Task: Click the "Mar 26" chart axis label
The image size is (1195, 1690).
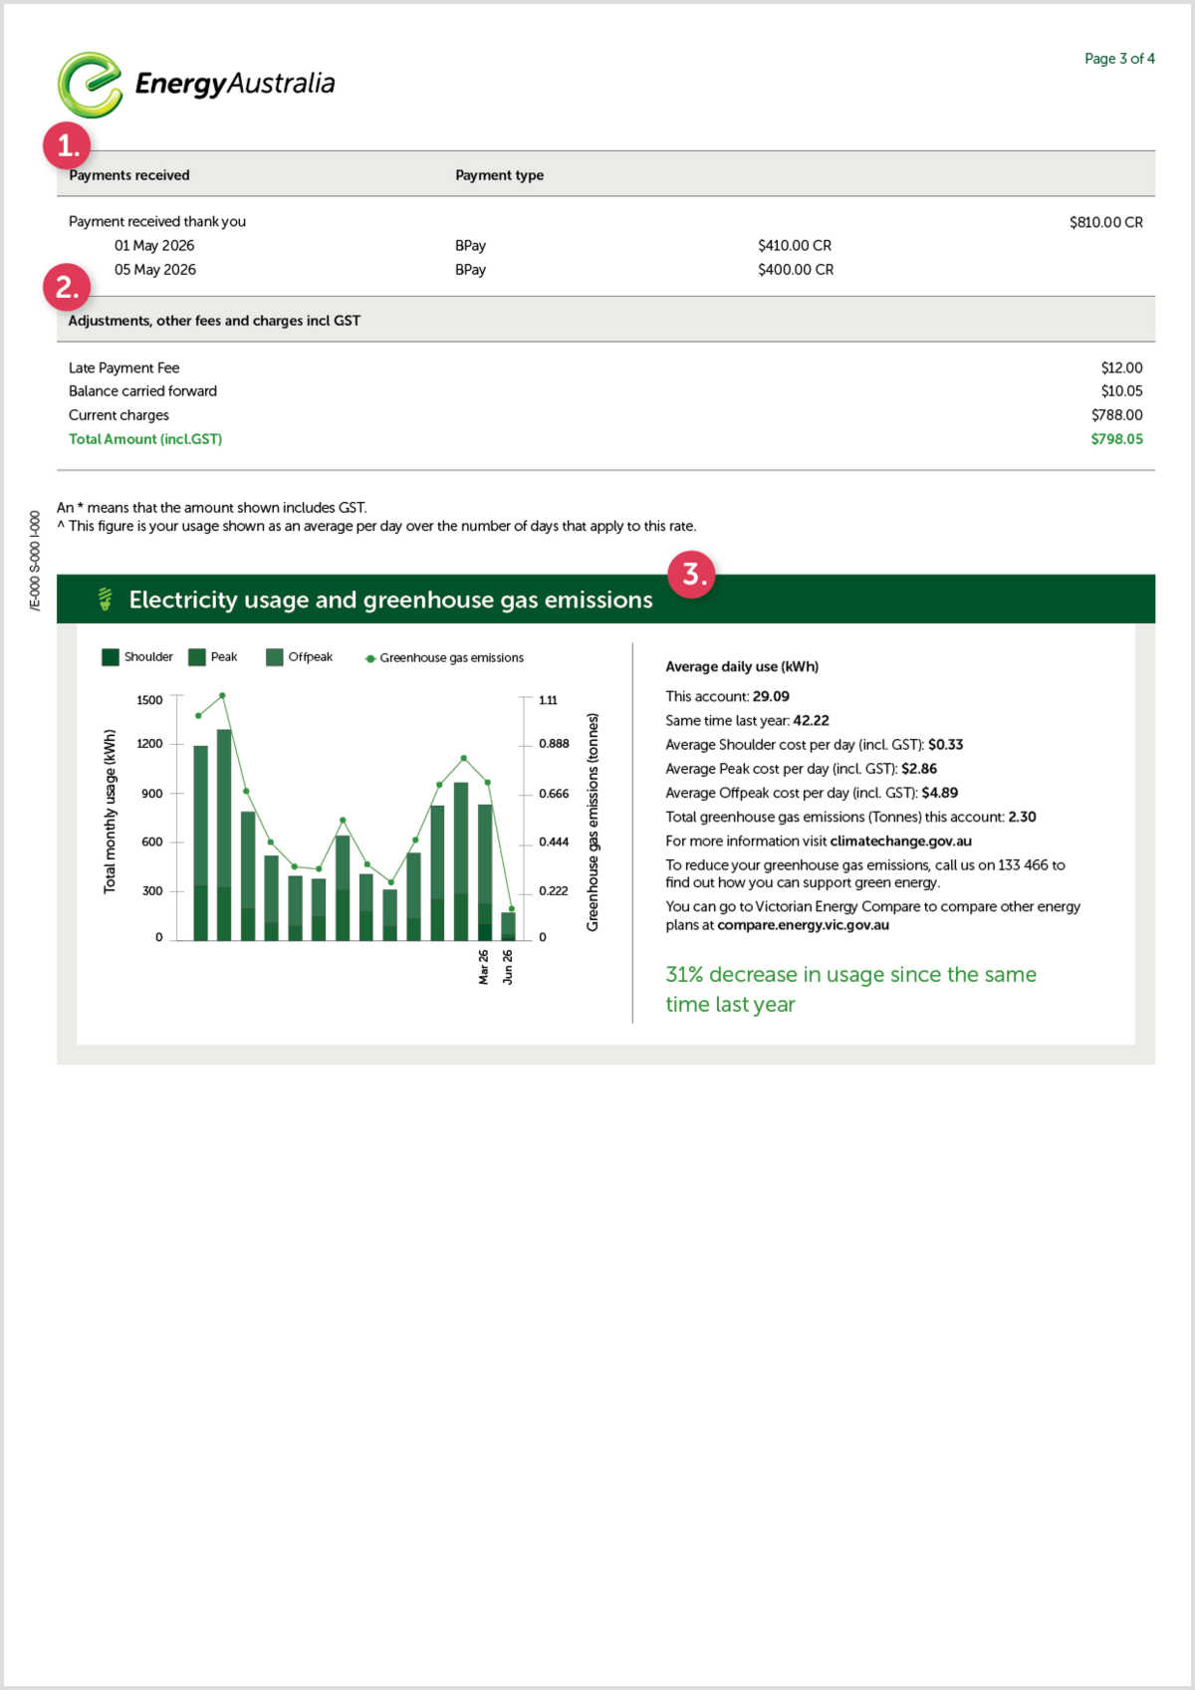Action: pyautogui.click(x=484, y=967)
